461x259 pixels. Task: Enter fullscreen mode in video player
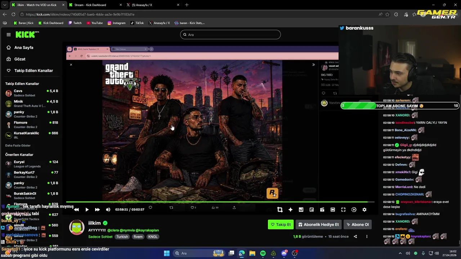343,209
